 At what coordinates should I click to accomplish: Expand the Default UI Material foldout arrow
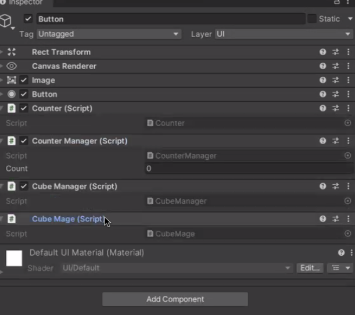pyautogui.click(x=2, y=272)
